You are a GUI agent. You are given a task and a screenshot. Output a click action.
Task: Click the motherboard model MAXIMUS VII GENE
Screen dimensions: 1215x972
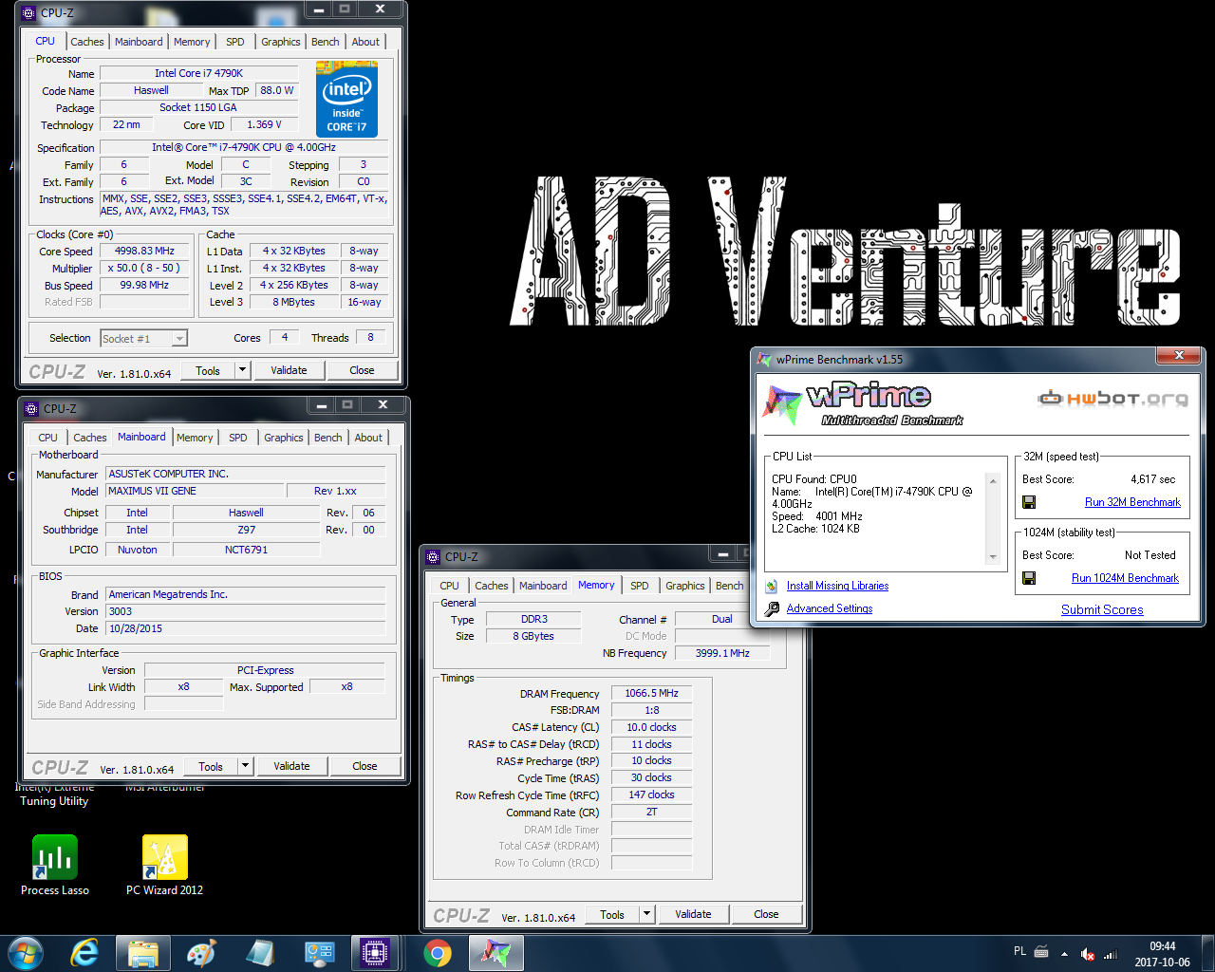pyautogui.click(x=195, y=491)
